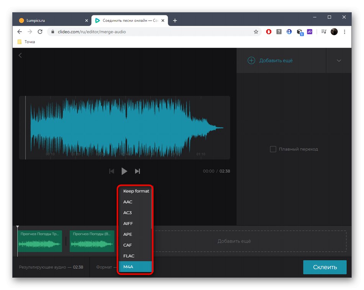Play the merged audio
The height and width of the screenshot is (290, 364).
(x=124, y=171)
